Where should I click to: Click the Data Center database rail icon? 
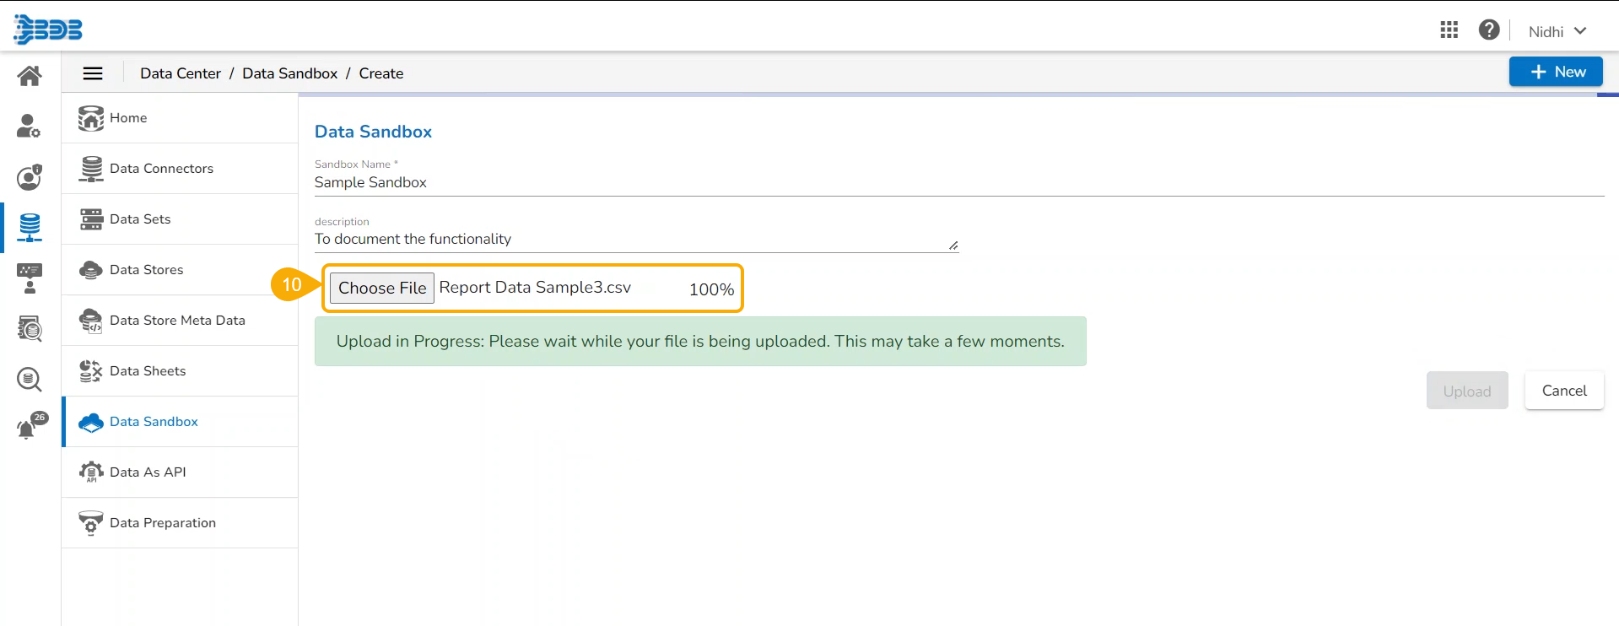pyautogui.click(x=30, y=227)
